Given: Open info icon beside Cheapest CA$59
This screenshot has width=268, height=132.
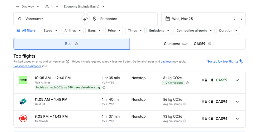Looking at the screenshot, I should (209, 44).
